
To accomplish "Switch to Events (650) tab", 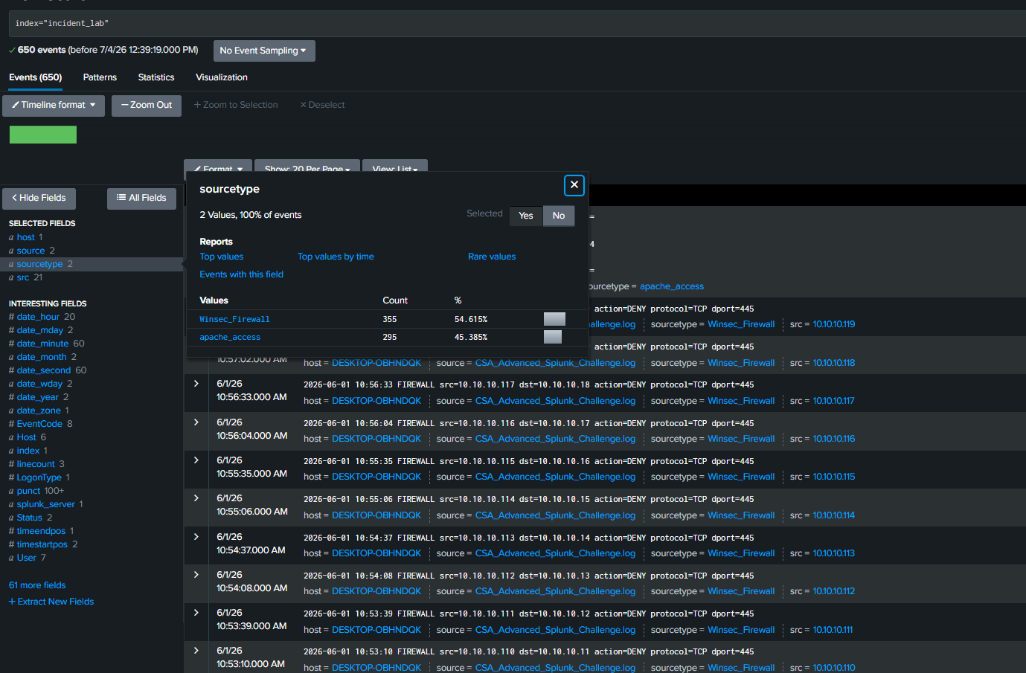I will [36, 77].
